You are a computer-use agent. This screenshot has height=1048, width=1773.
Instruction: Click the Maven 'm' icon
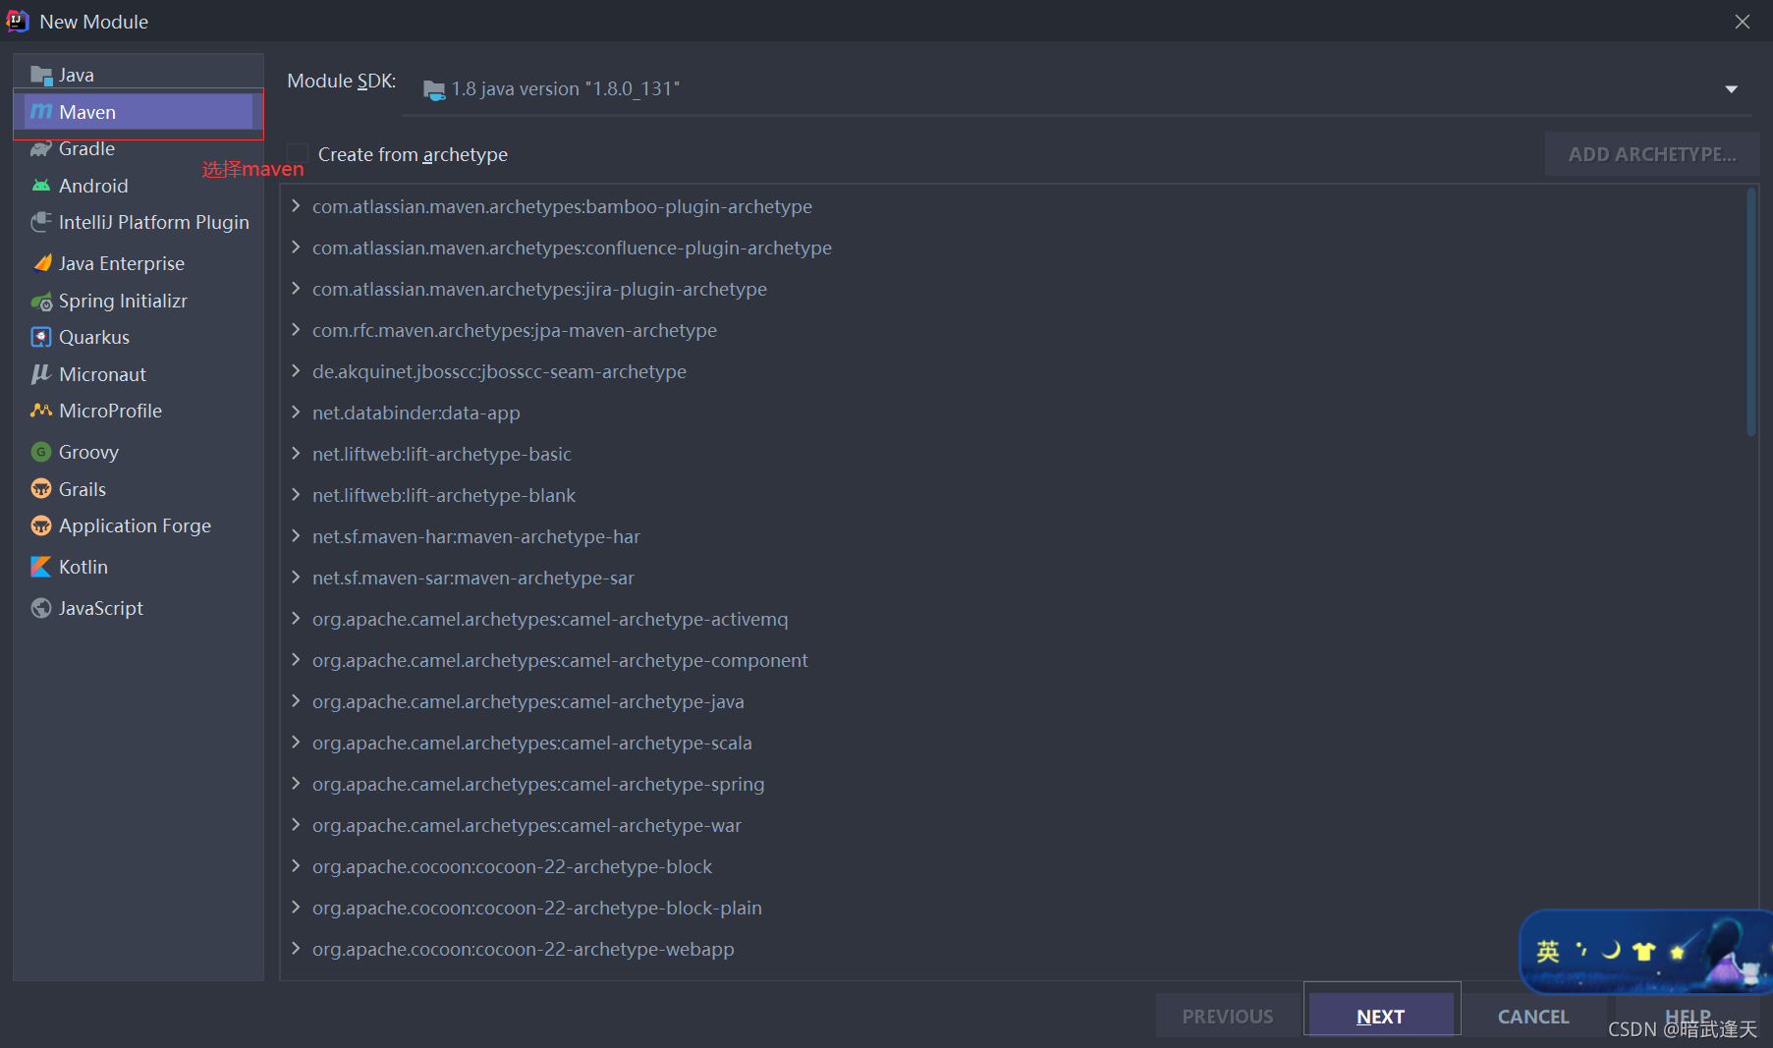click(41, 112)
